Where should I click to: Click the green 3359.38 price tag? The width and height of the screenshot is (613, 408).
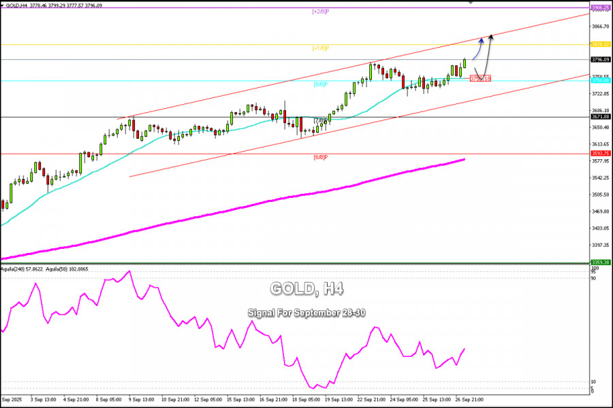(x=599, y=262)
